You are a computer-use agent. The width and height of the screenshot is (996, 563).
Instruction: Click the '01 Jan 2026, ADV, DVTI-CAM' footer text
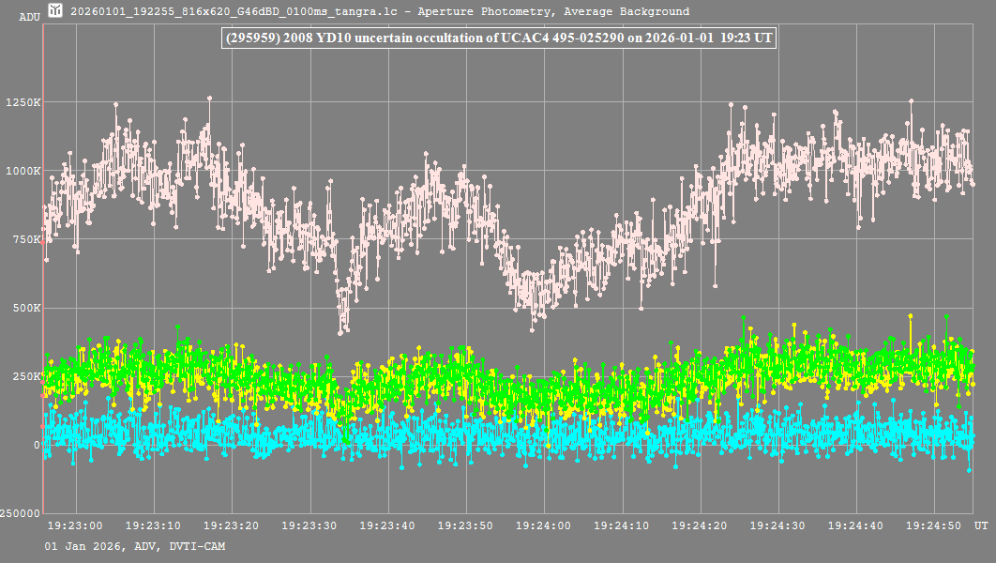click(x=134, y=546)
